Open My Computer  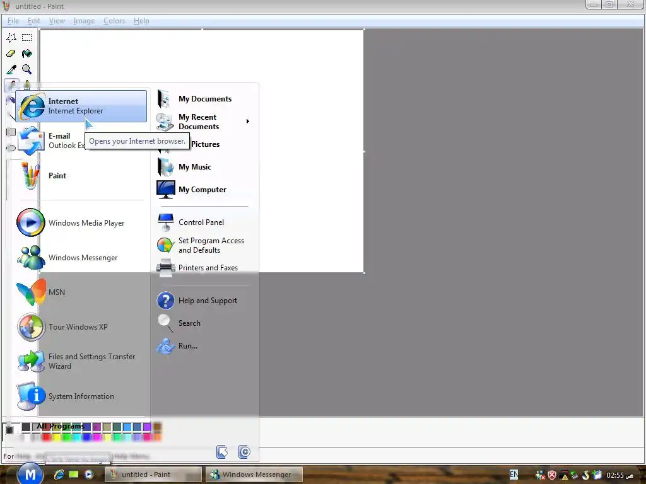(x=204, y=190)
